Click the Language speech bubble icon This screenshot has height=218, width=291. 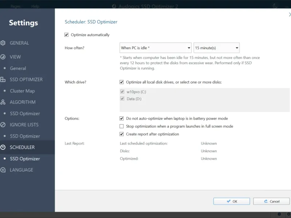click(3, 170)
